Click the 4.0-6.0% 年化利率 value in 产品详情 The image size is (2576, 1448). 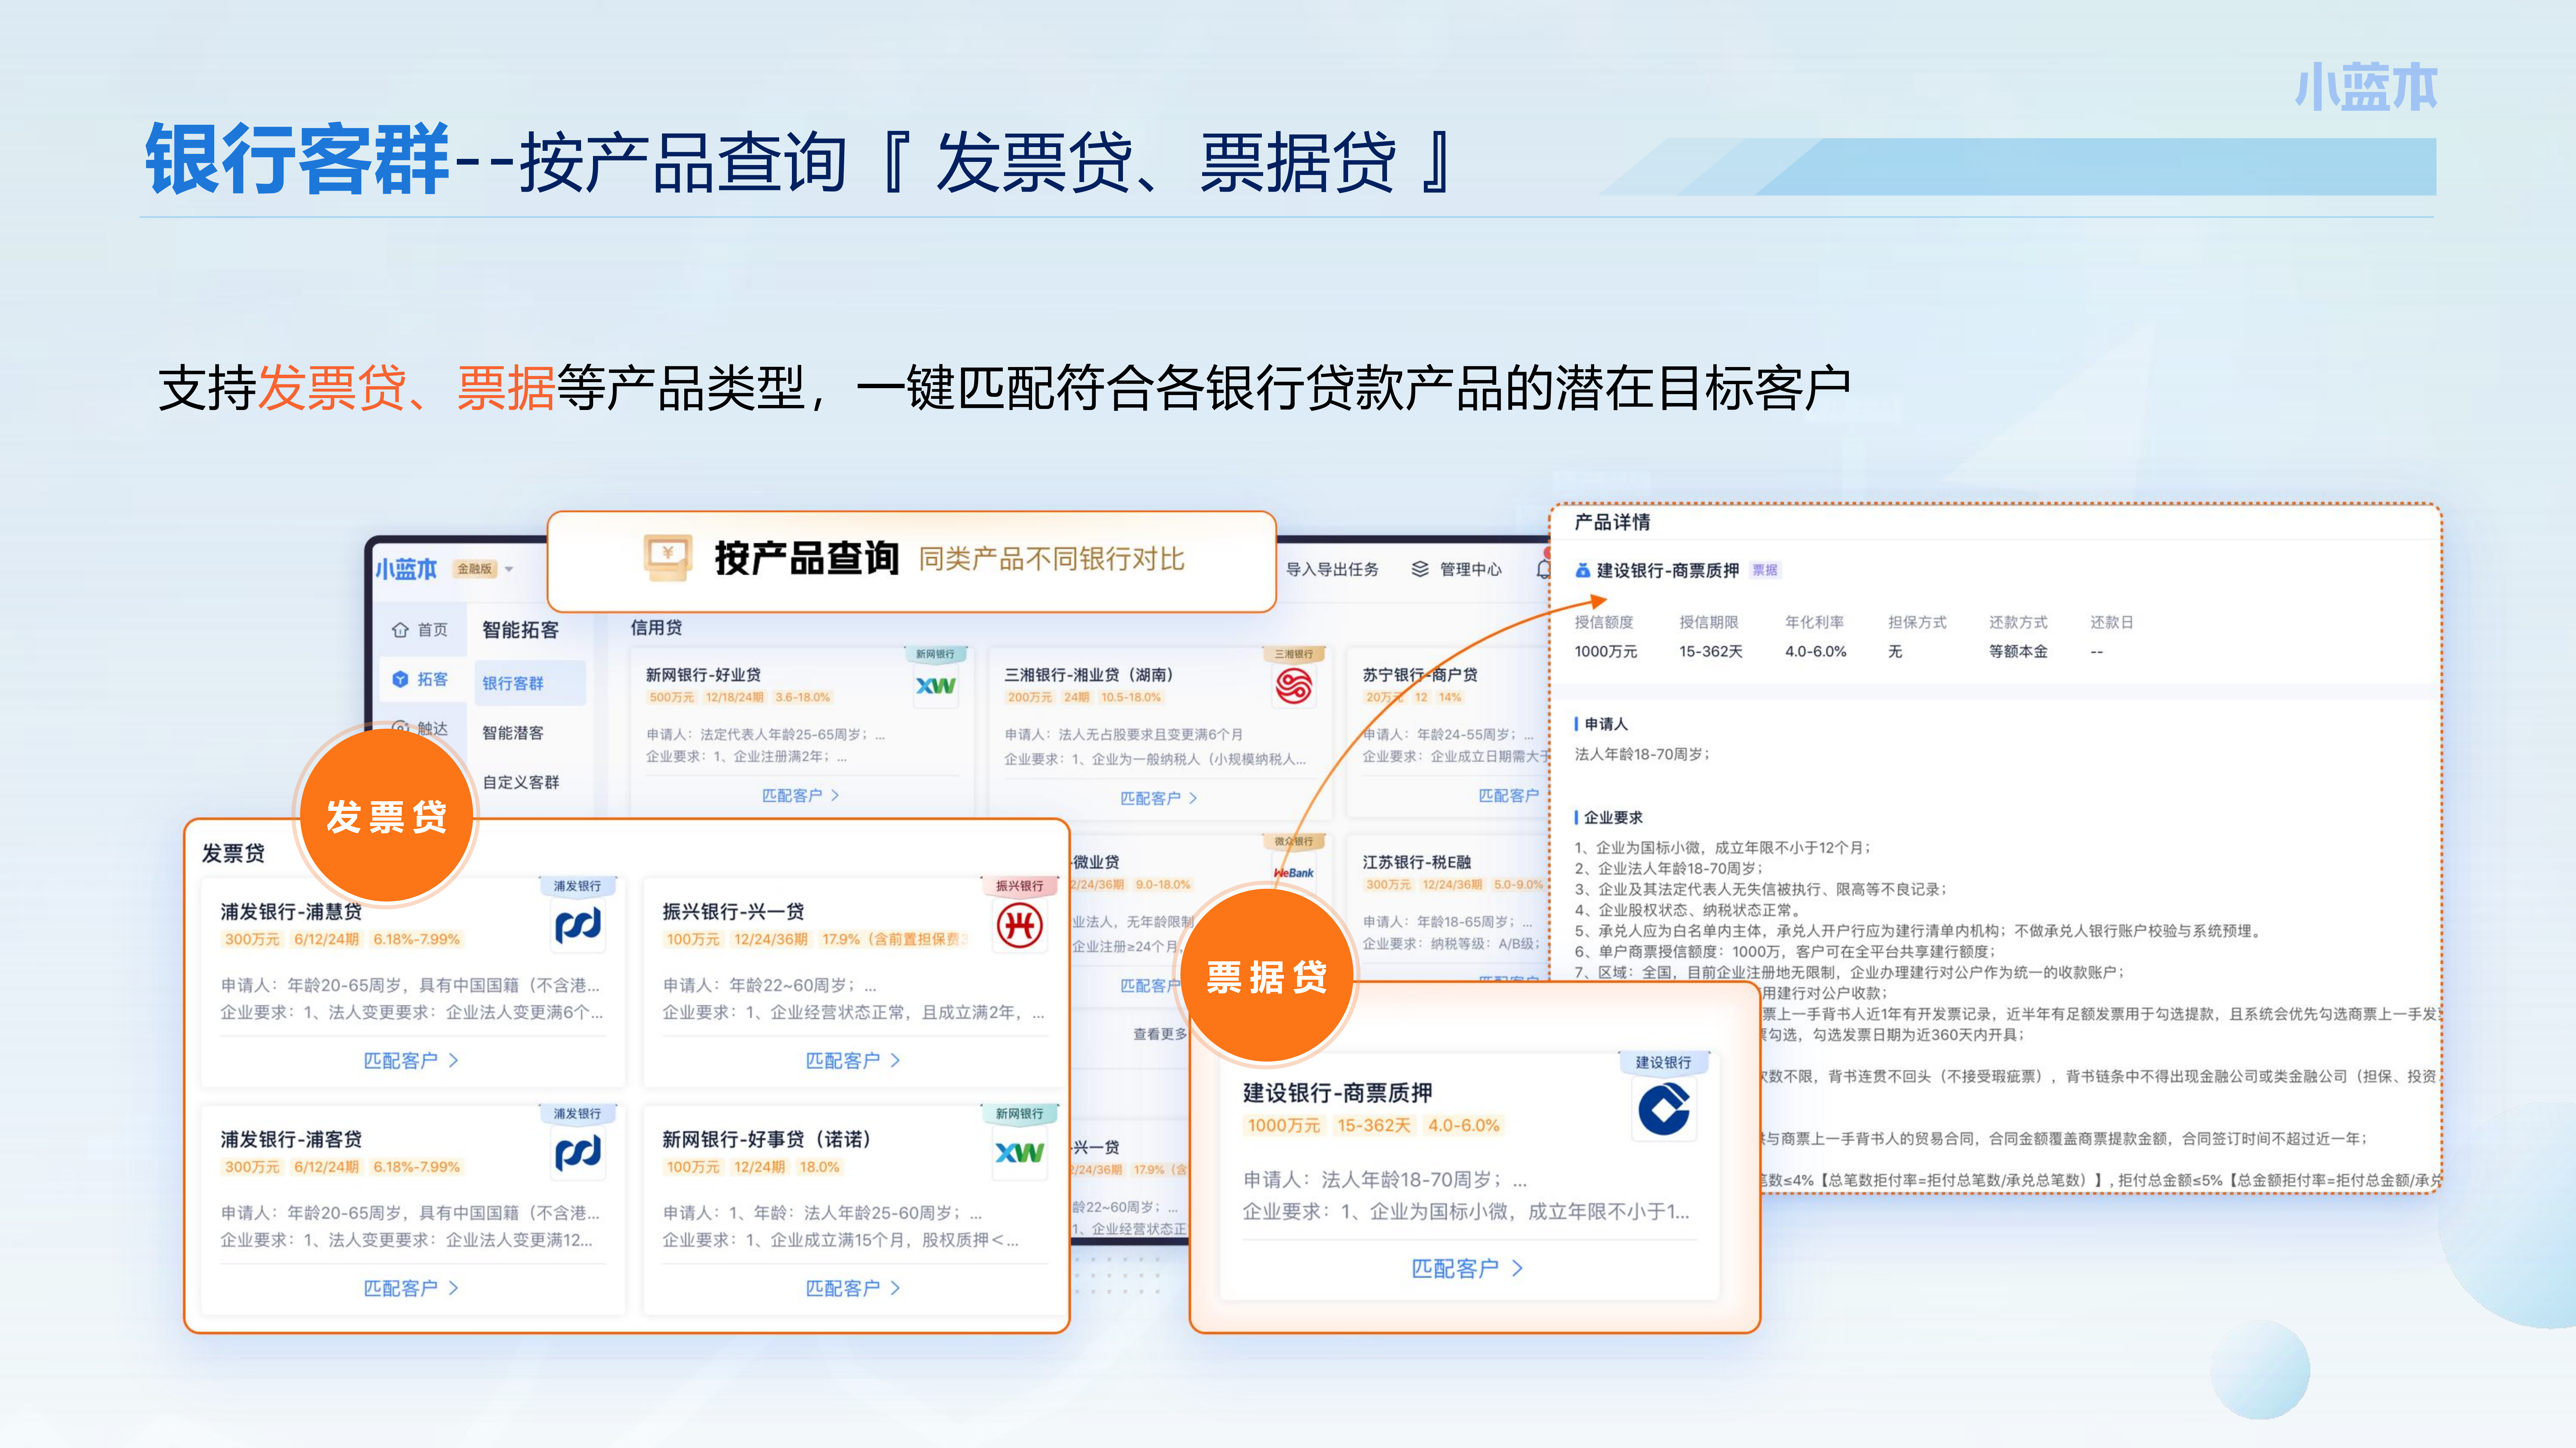tap(1816, 652)
